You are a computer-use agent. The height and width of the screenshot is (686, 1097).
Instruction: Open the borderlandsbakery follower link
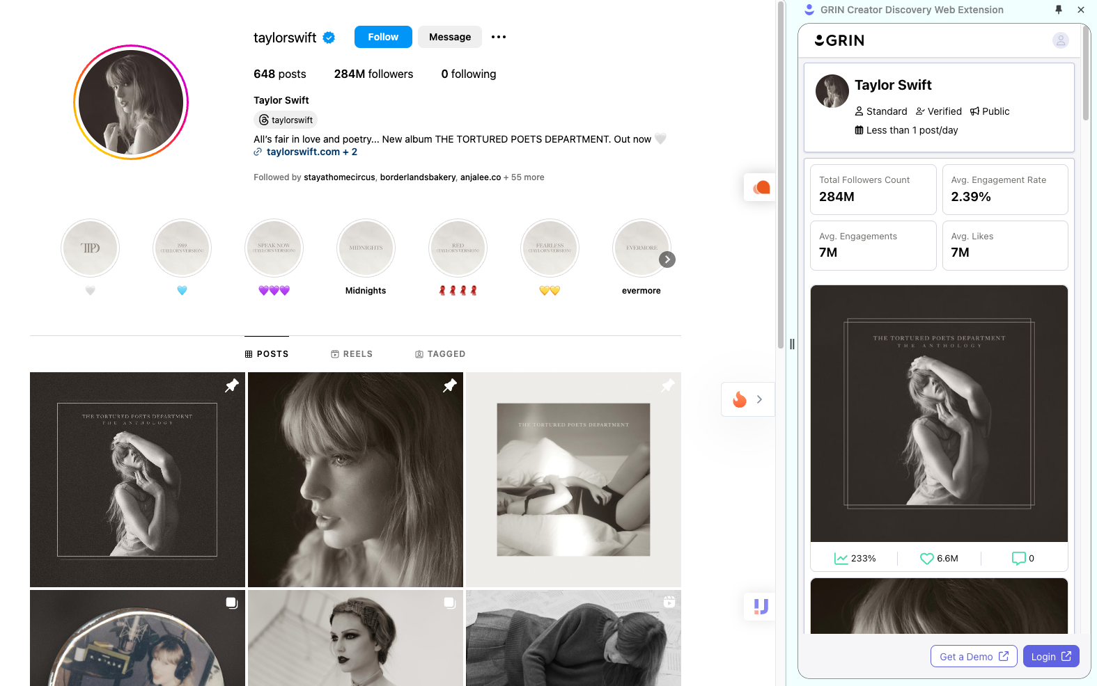pyautogui.click(x=418, y=177)
